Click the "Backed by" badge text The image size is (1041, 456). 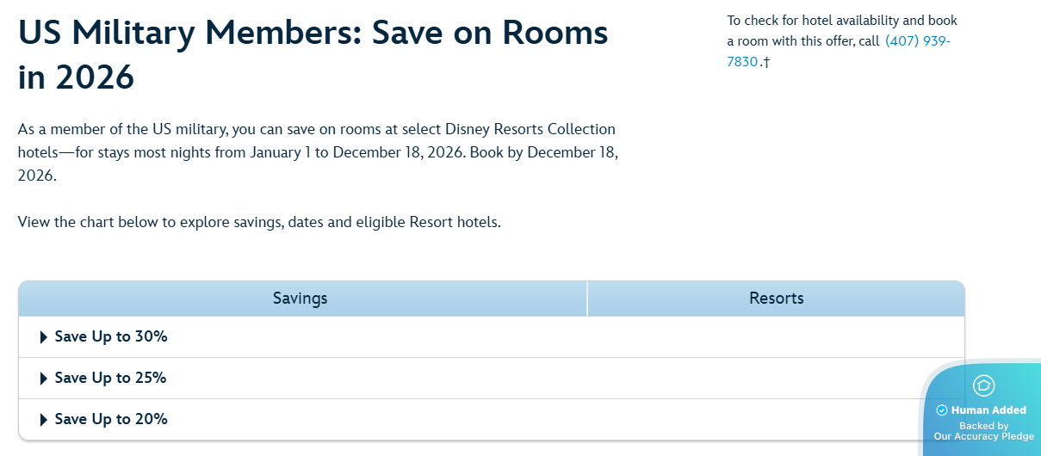(983, 426)
